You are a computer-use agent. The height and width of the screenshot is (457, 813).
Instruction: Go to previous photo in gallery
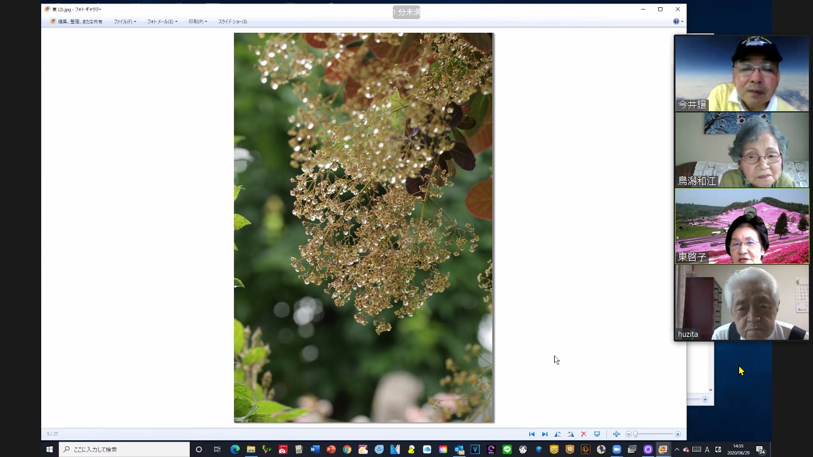[x=531, y=434]
